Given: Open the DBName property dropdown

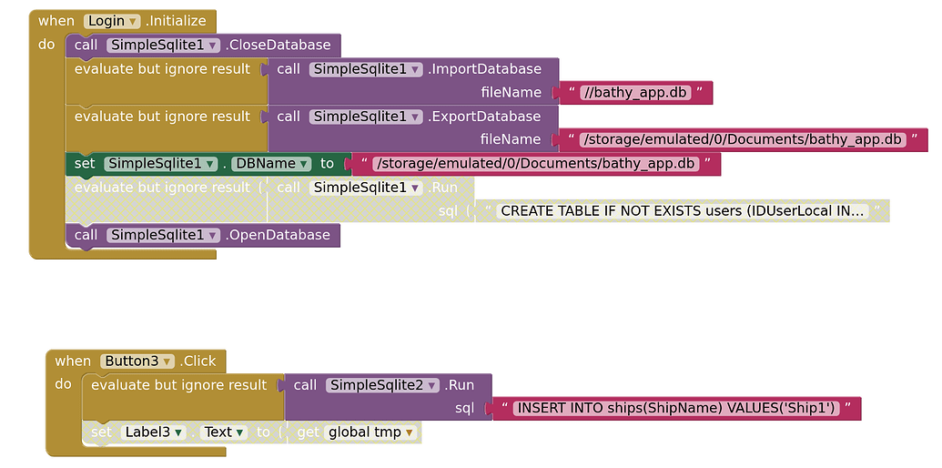Looking at the screenshot, I should point(271,163).
